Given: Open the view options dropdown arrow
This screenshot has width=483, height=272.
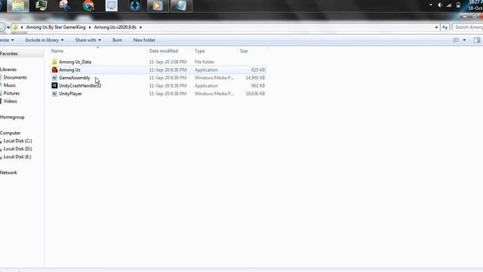Looking at the screenshot, I should [464, 40].
